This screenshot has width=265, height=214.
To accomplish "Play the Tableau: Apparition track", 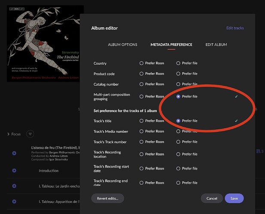I will [14, 202].
